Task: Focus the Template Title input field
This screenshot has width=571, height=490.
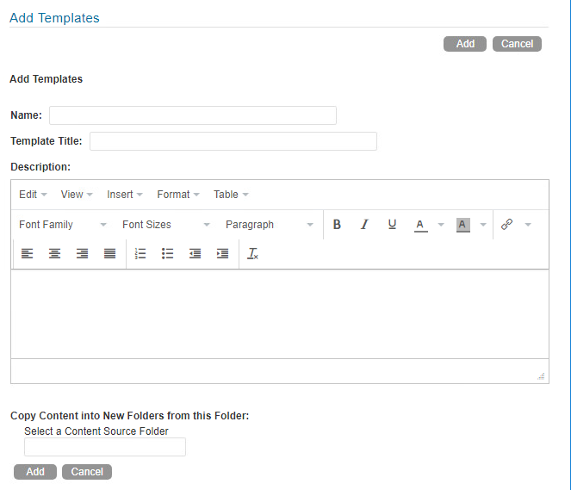Action: click(x=233, y=141)
